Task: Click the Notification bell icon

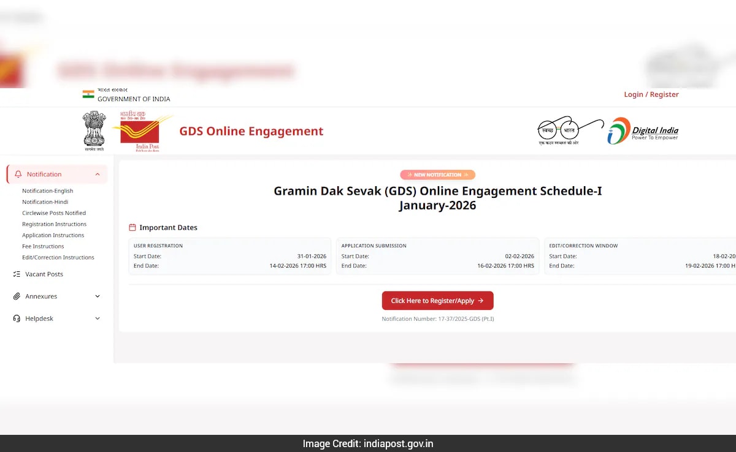Action: click(18, 175)
